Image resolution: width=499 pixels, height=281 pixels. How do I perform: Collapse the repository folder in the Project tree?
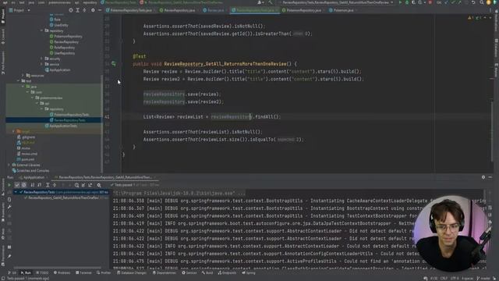(x=41, y=30)
